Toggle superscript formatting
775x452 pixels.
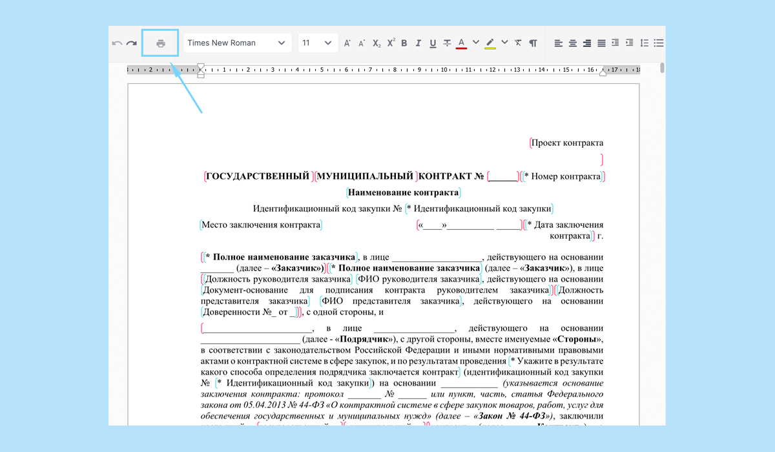click(391, 43)
